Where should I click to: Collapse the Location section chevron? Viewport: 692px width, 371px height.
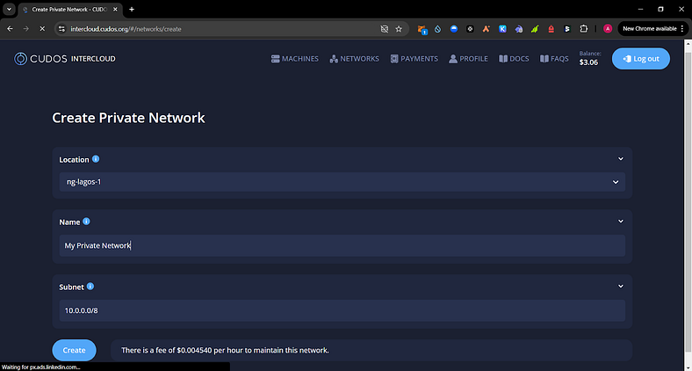pos(621,159)
